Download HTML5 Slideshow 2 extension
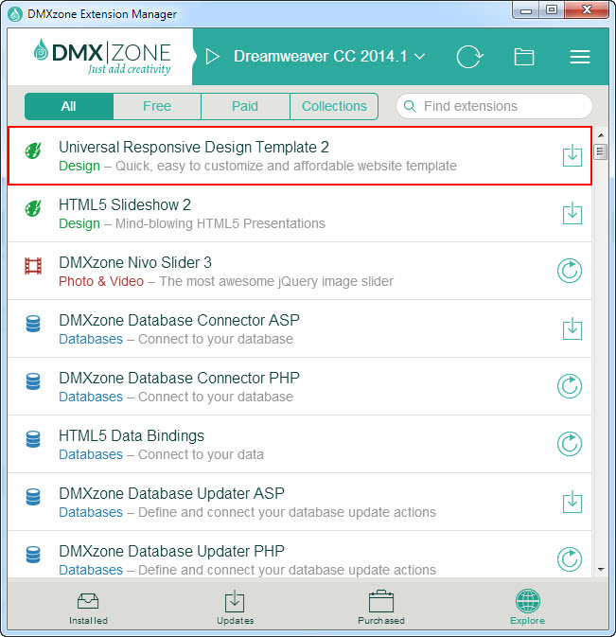The image size is (616, 637). click(572, 213)
